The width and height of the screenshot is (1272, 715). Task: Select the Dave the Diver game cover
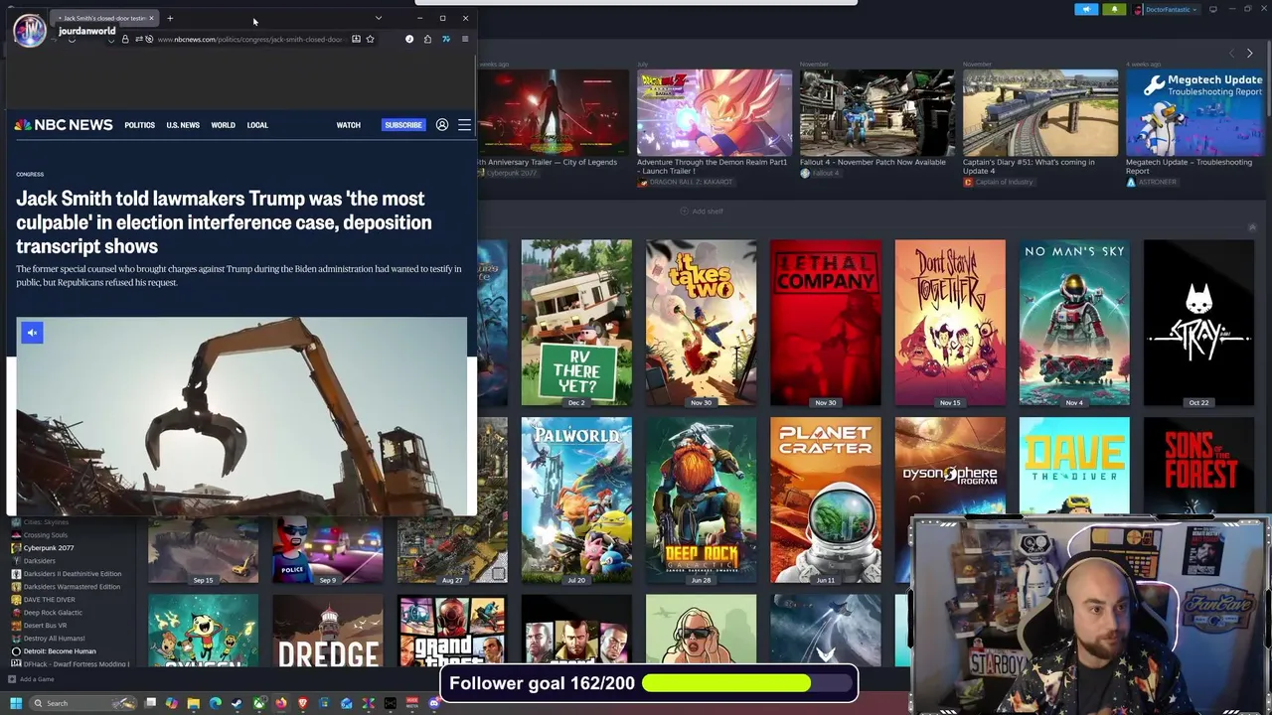1074,466
